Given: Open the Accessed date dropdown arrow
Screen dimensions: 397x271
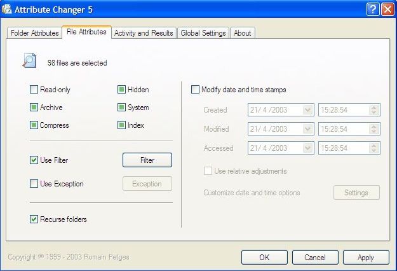Looking at the screenshot, I should (307, 148).
